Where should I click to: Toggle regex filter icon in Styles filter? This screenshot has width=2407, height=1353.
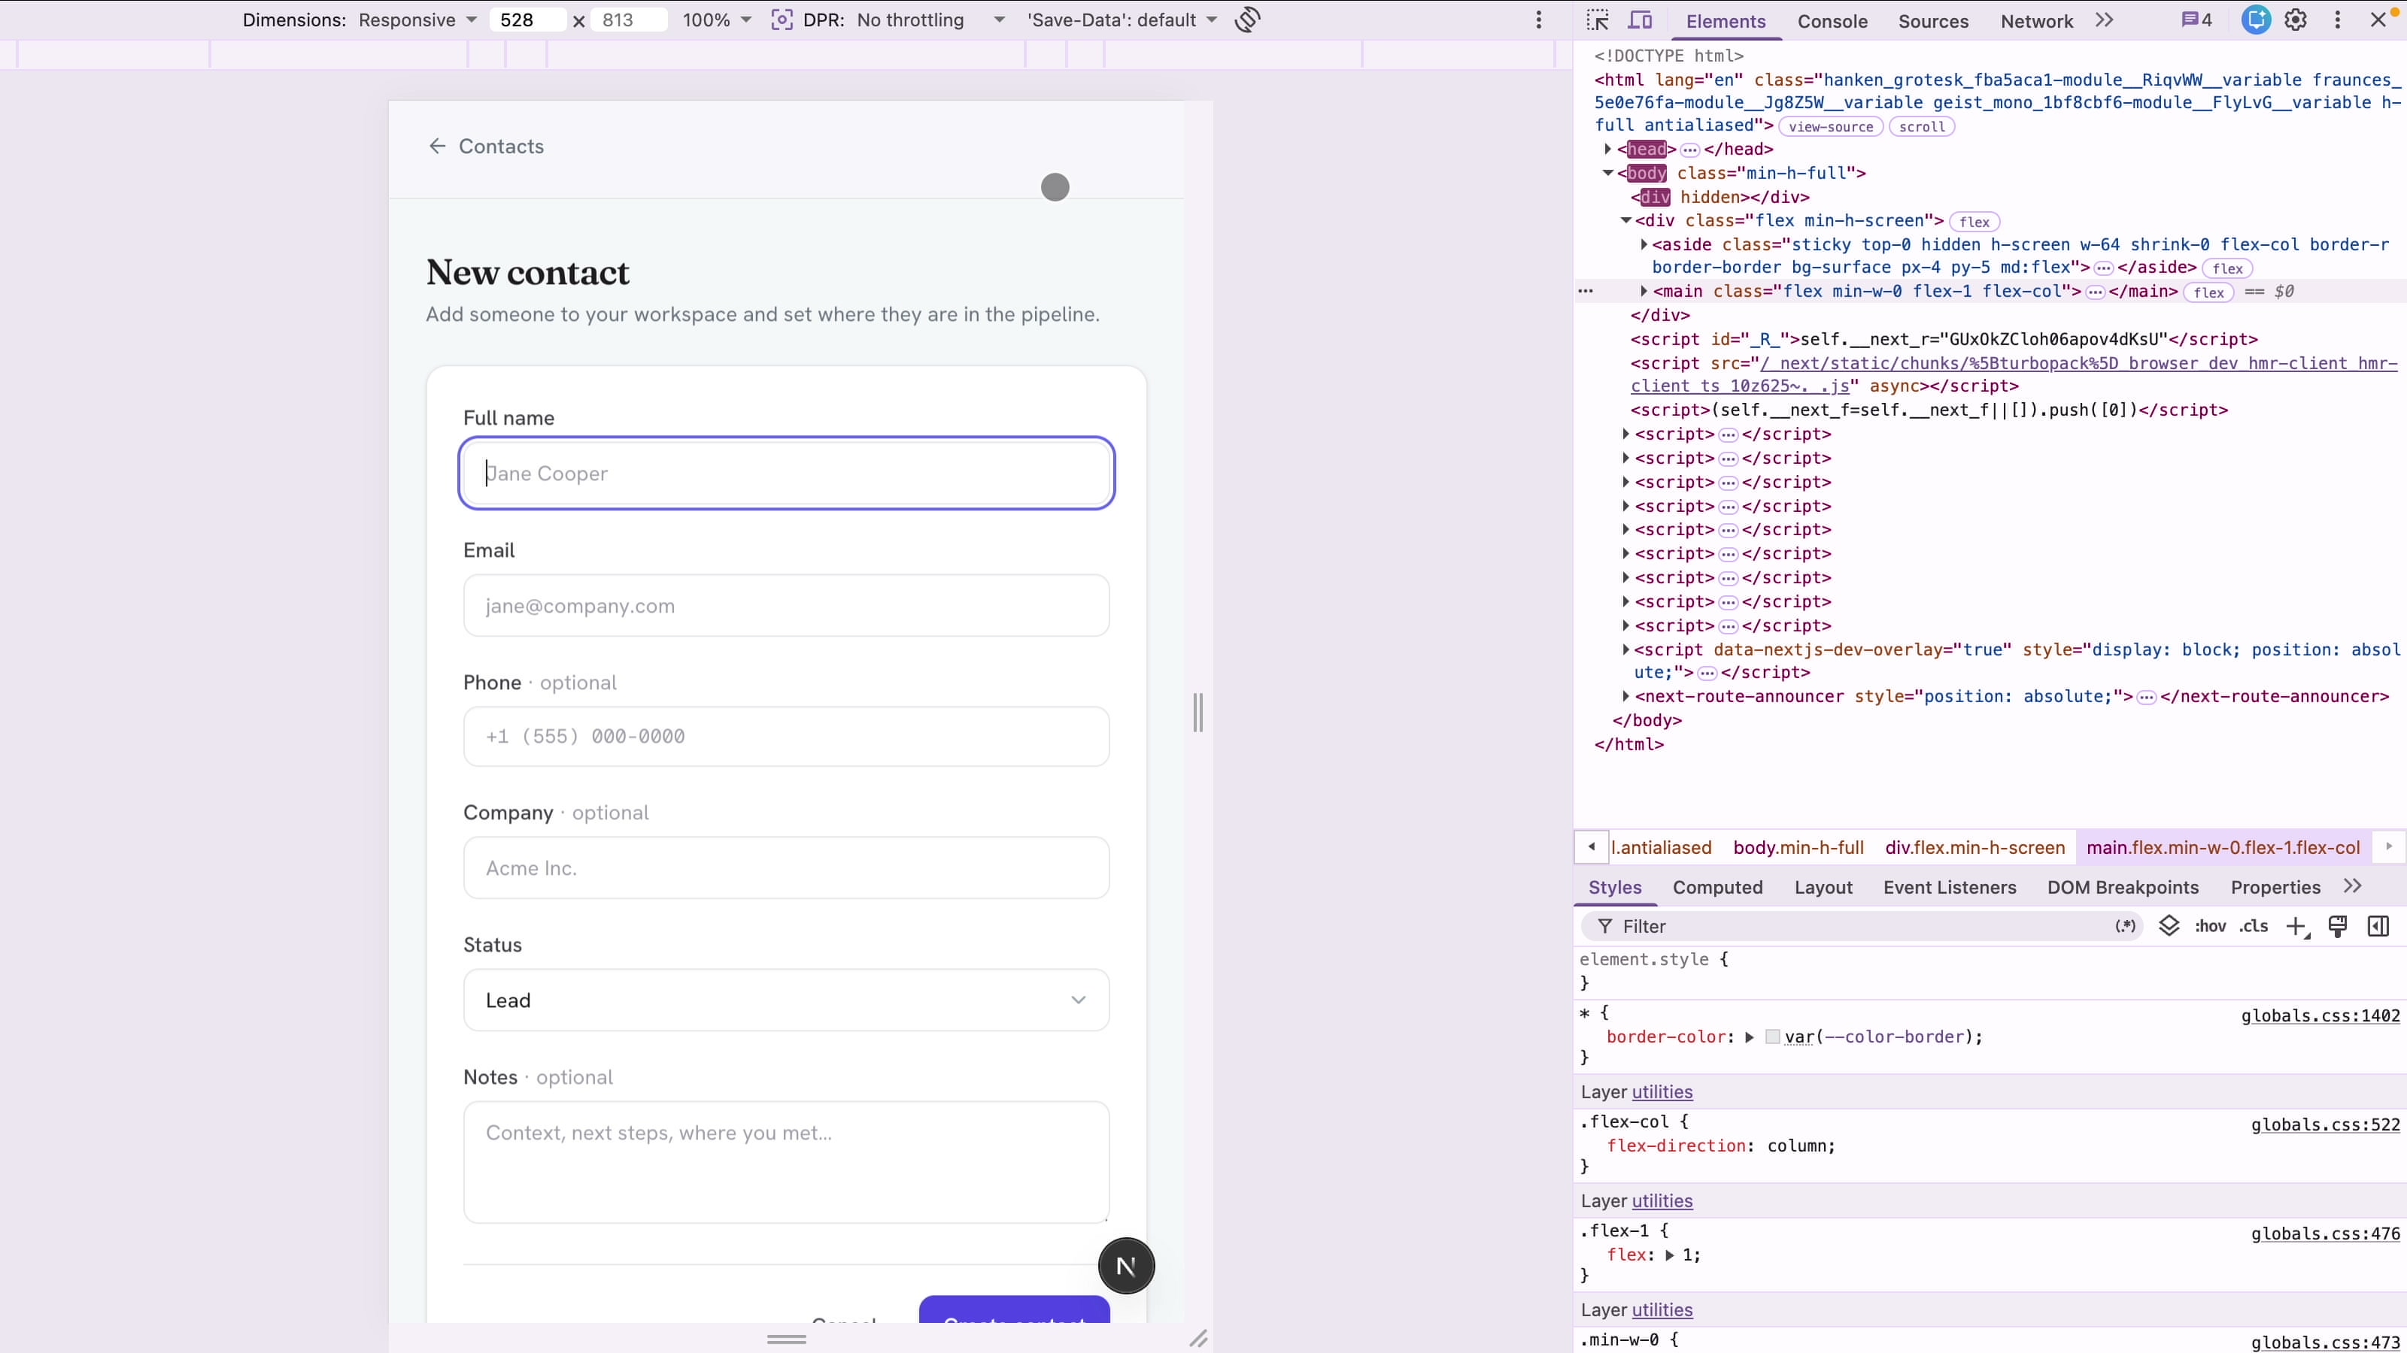tap(2126, 926)
